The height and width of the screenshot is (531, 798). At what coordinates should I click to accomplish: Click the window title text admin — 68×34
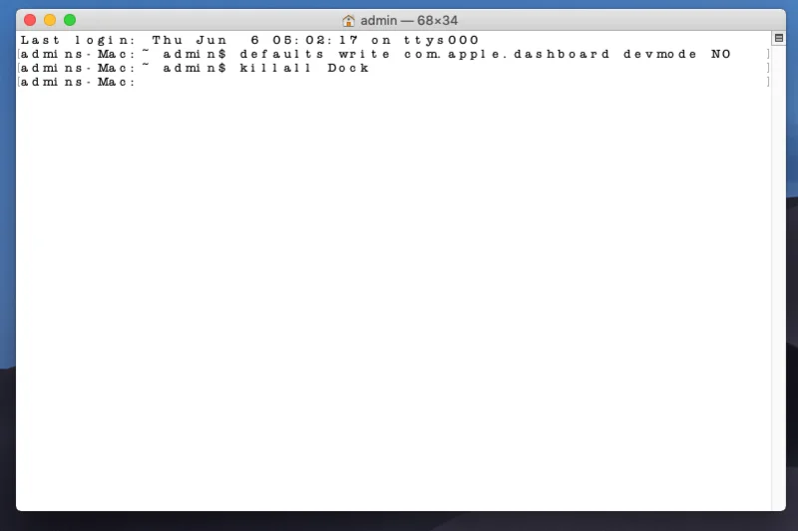point(409,20)
